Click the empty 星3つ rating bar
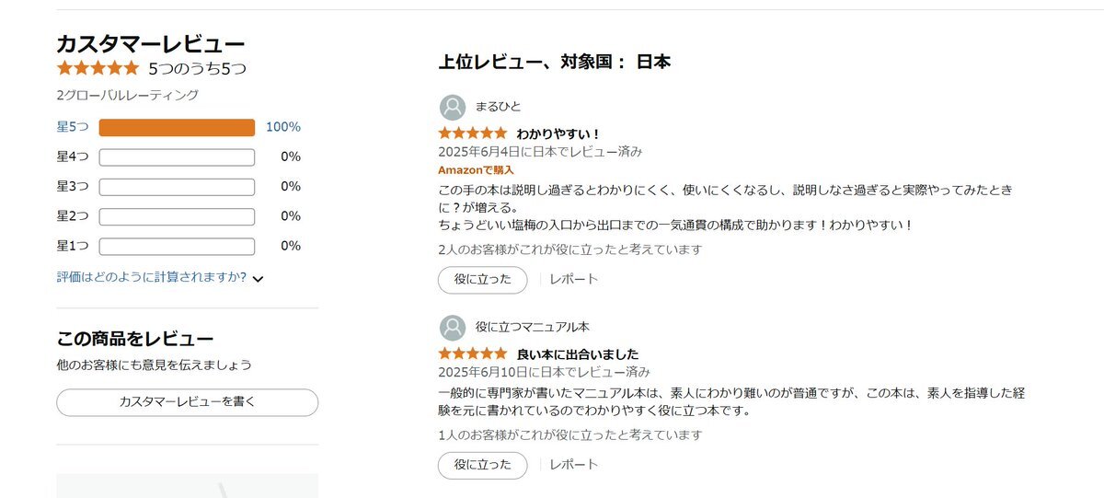Screen dimensions: 1104x498 point(177,187)
